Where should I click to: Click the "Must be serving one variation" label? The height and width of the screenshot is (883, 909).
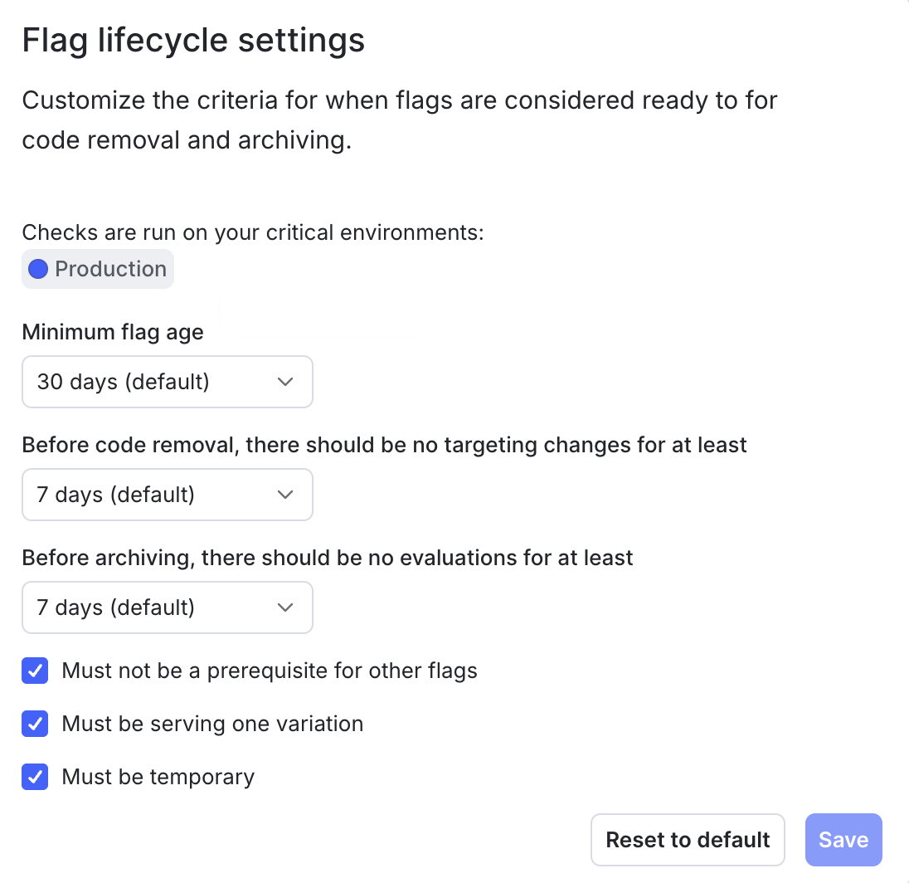click(211, 724)
